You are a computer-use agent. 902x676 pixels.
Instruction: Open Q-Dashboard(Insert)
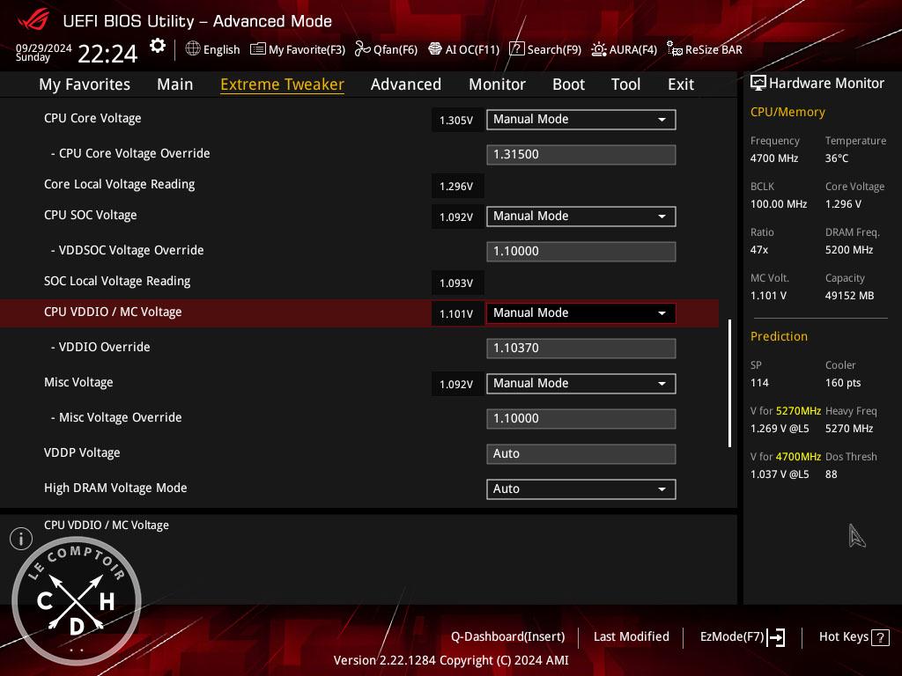507,636
